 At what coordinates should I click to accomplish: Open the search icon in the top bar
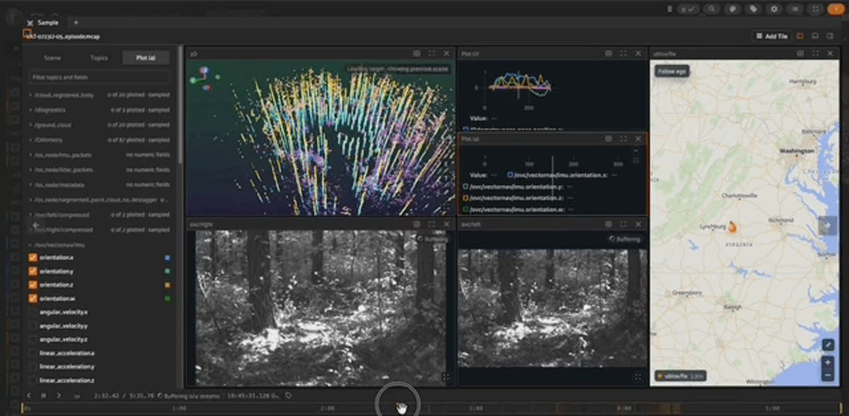pyautogui.click(x=712, y=9)
